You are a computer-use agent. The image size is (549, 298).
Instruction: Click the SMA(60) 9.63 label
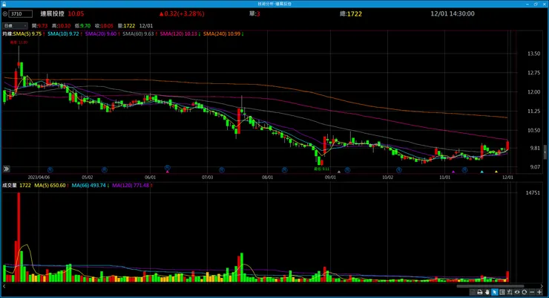(138, 34)
